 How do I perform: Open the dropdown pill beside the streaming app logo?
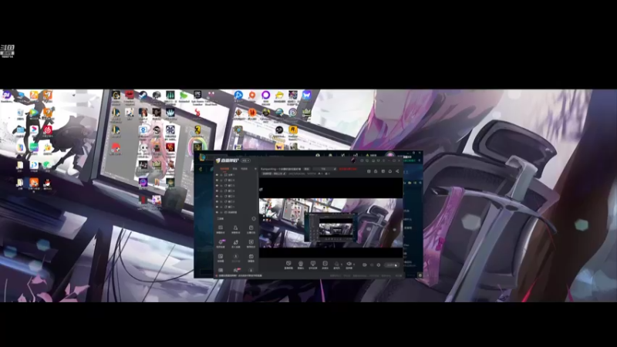245,160
